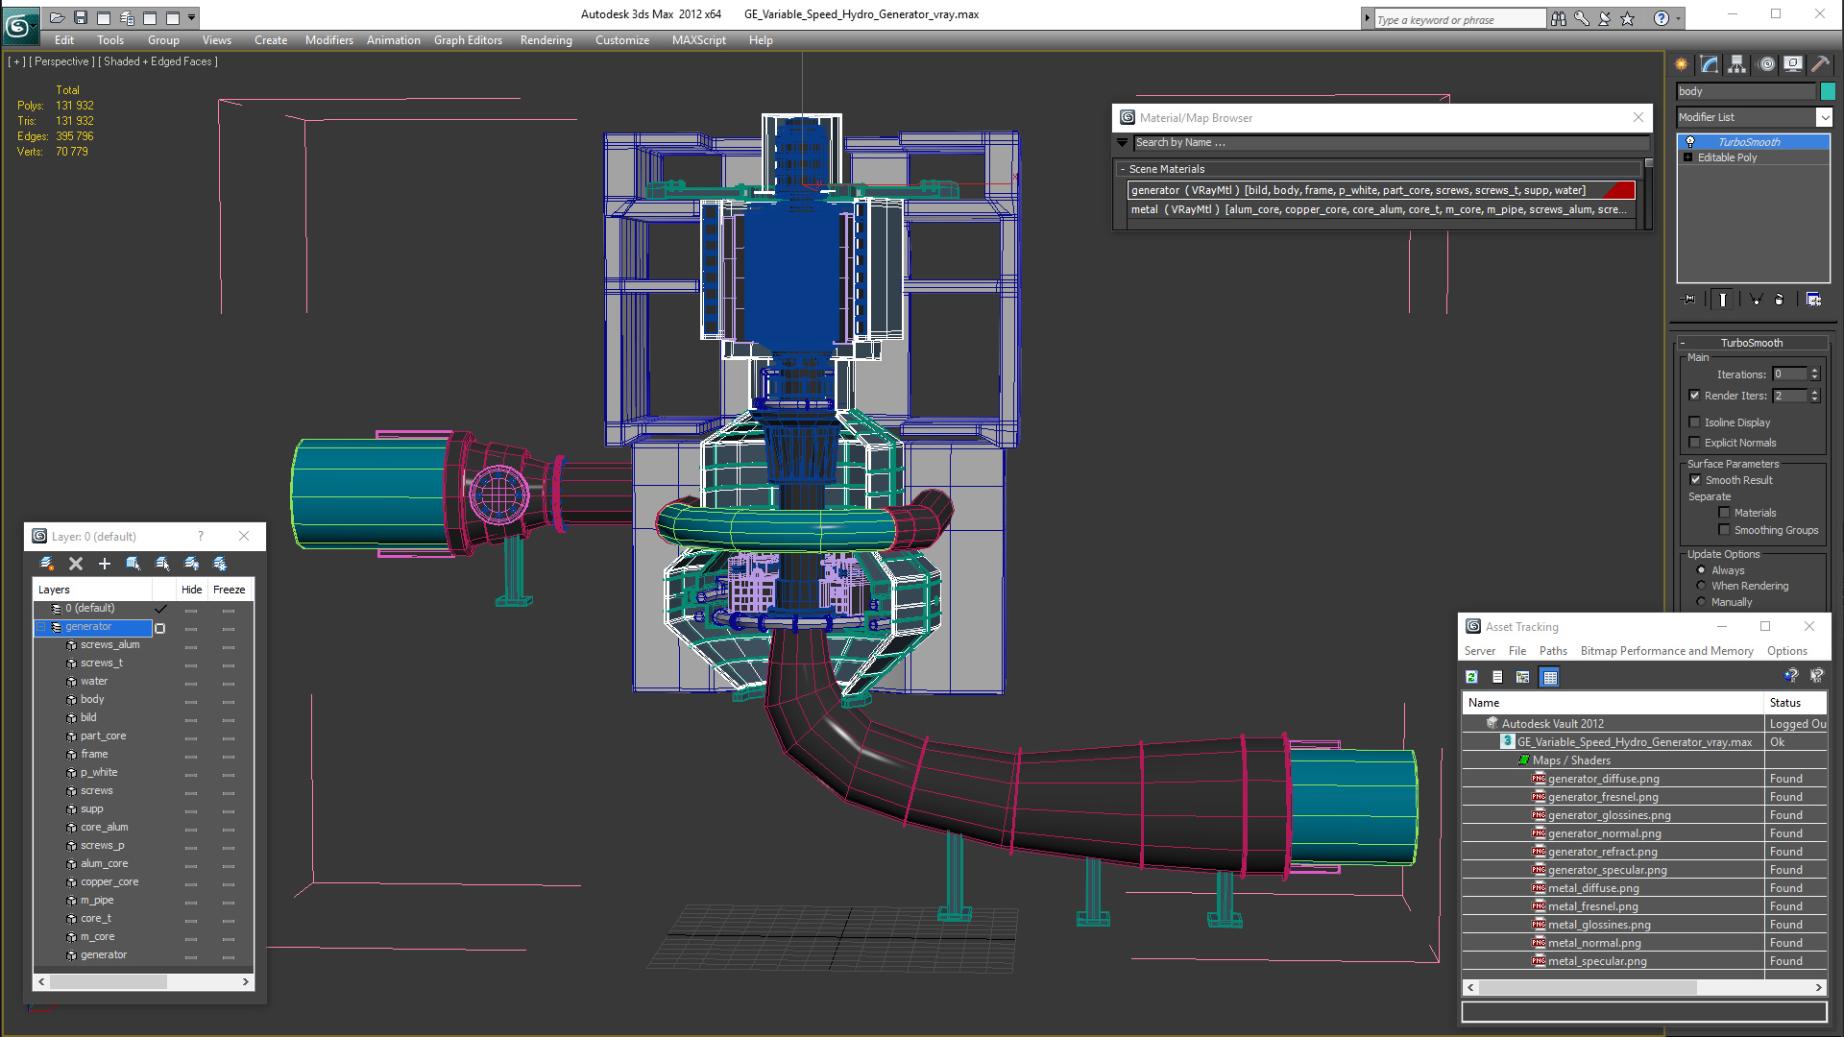
Task: Click Refresh icon in Asset Tracking
Action: click(x=1471, y=677)
